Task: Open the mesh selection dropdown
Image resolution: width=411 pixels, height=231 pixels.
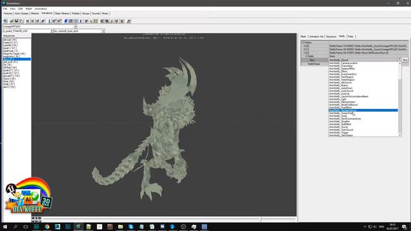Action: (51, 31)
